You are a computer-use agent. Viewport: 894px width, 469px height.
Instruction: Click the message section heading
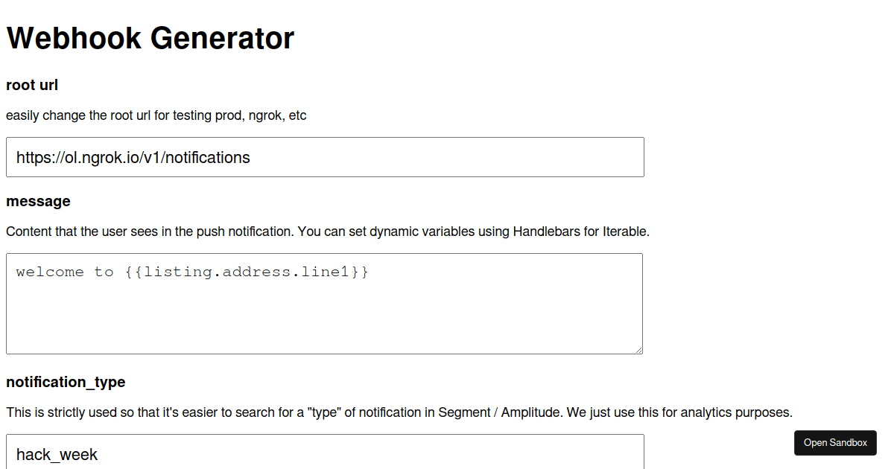coord(37,201)
